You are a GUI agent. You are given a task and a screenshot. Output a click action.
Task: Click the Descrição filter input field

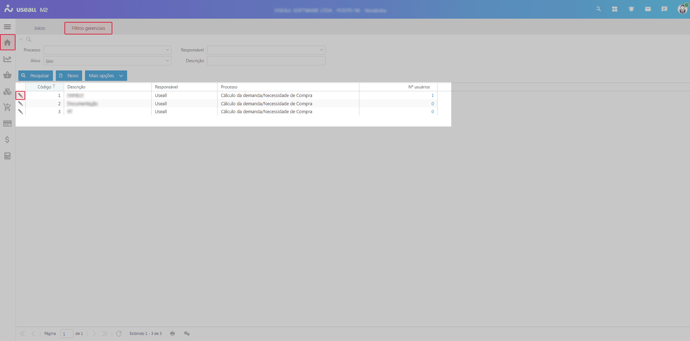[x=266, y=61]
